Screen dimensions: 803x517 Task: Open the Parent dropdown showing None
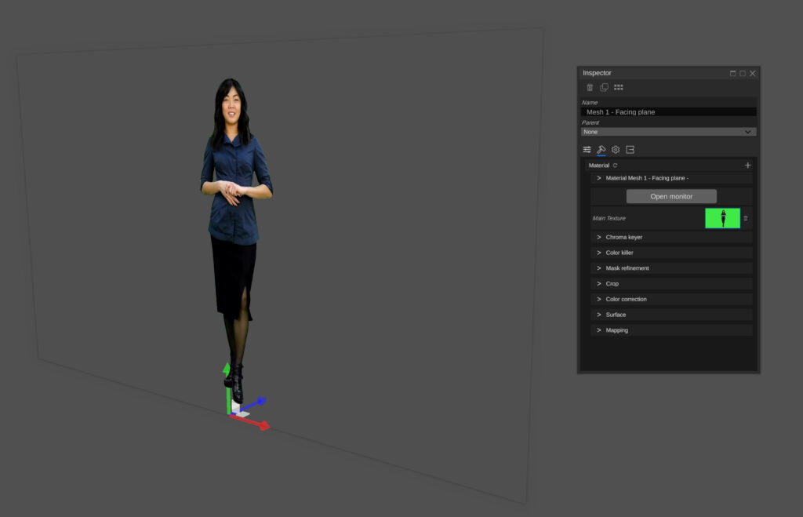point(669,131)
